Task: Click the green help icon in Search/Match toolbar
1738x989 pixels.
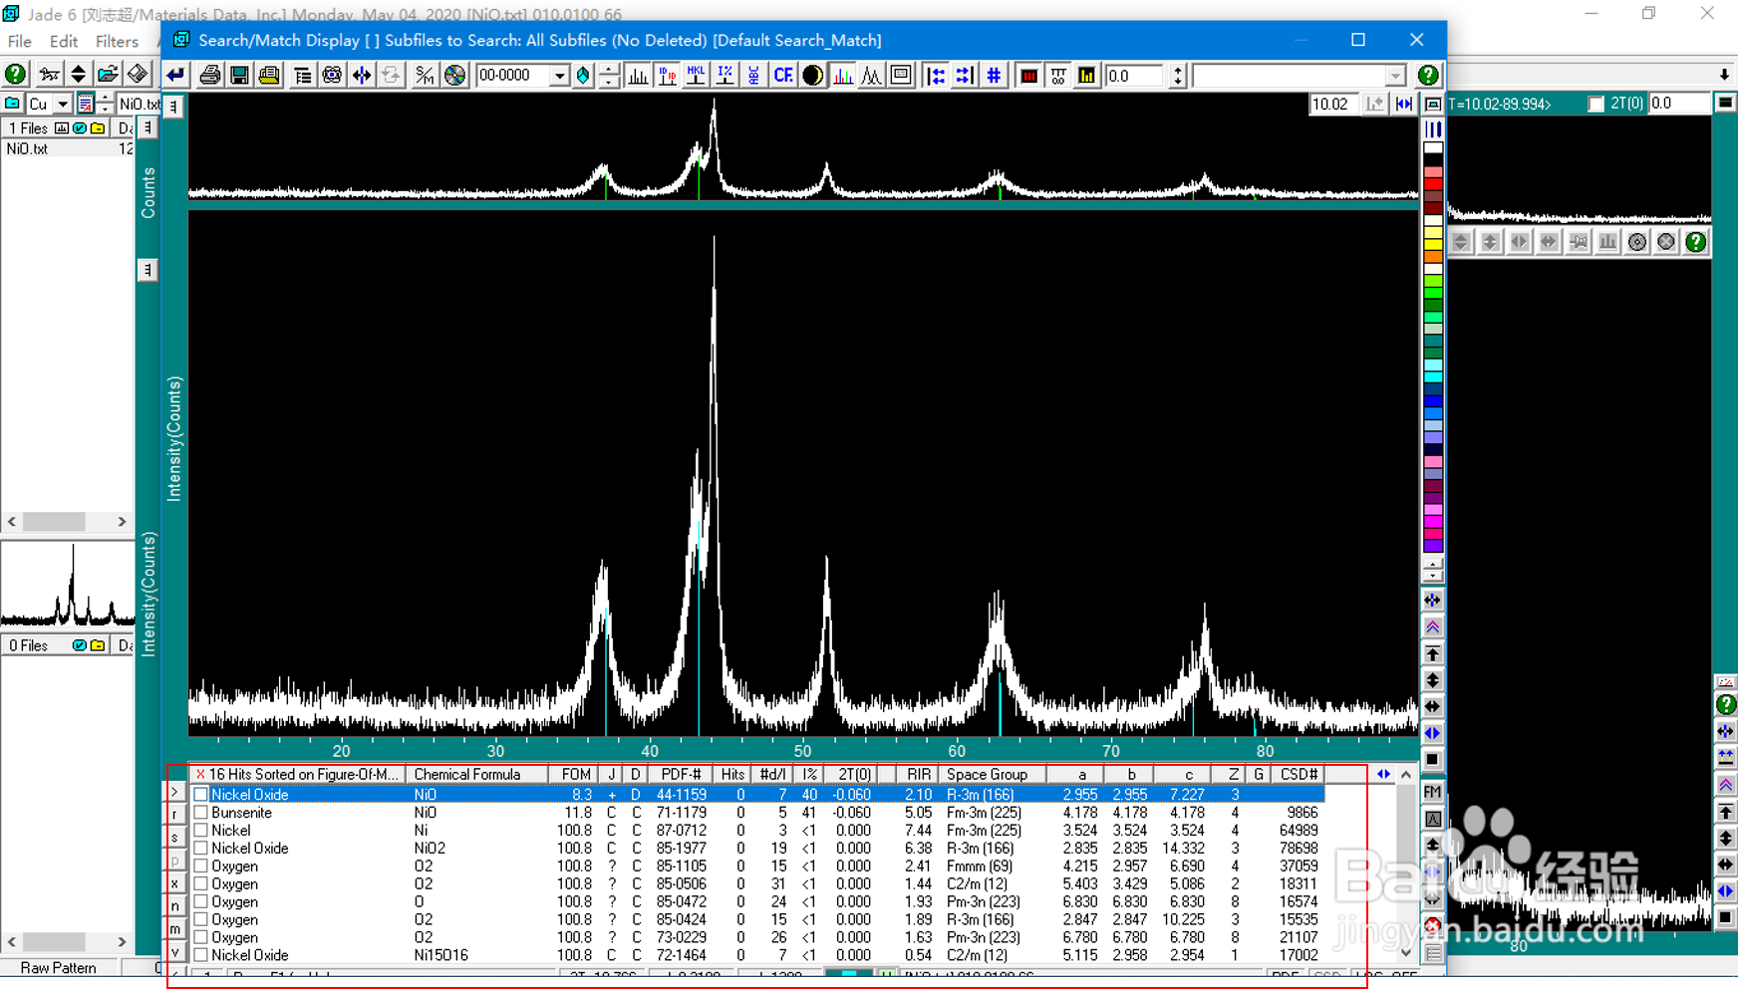Action: (x=1428, y=76)
